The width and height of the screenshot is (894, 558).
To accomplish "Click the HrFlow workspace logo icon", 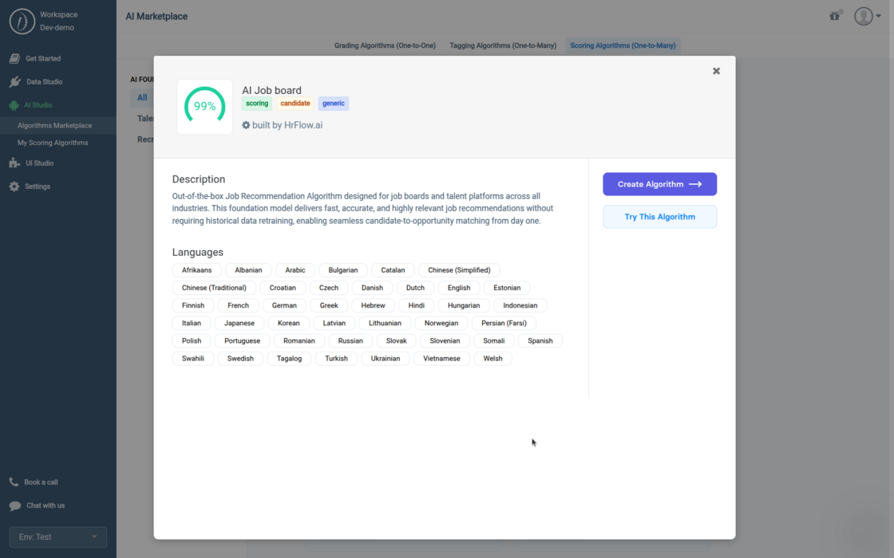I will [x=22, y=22].
